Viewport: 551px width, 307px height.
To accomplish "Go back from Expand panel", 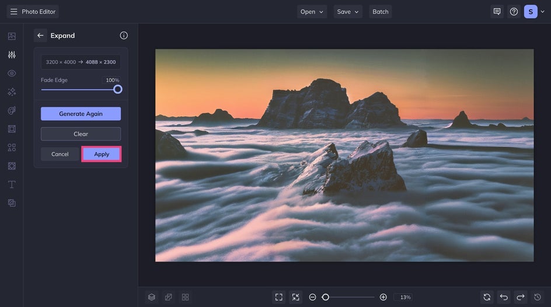I will click(x=40, y=36).
